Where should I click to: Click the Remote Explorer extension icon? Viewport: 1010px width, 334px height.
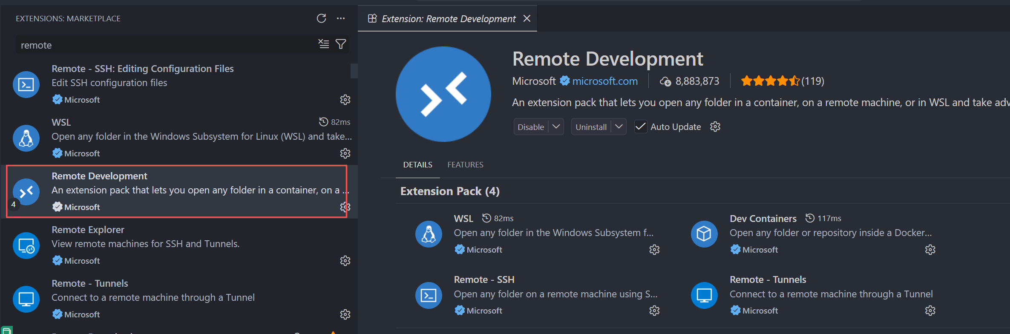(x=26, y=245)
